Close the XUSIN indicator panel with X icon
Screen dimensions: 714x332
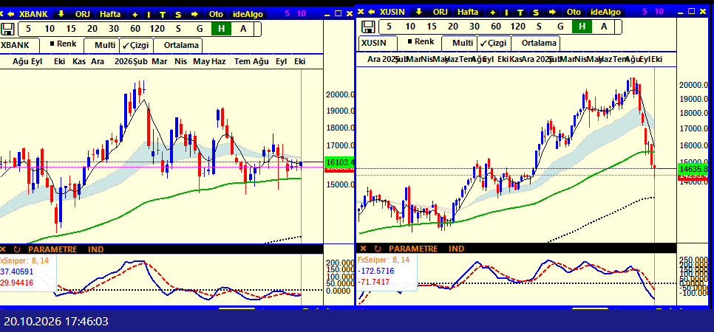pos(364,249)
